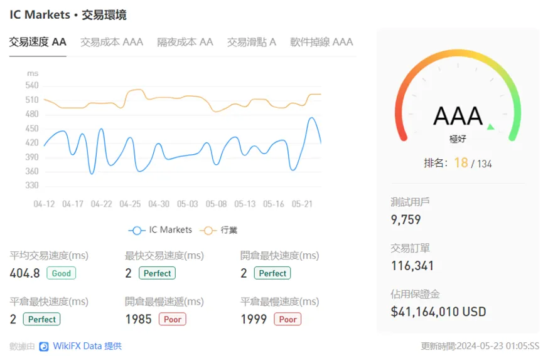Screen dimensions: 543x356
Task: Click the 540 y-axis label
Action: pyautogui.click(x=32, y=85)
